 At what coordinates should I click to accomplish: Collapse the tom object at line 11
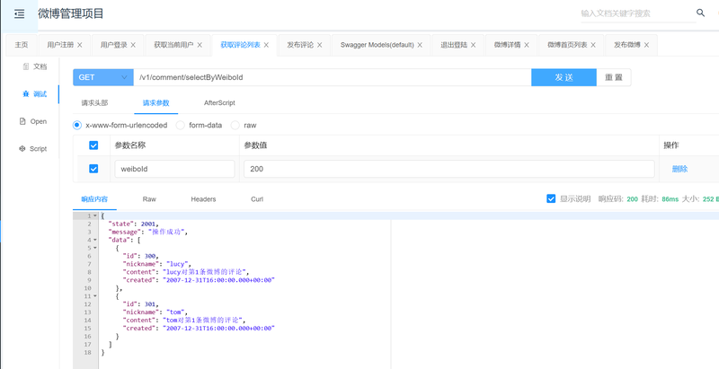[x=95, y=296]
